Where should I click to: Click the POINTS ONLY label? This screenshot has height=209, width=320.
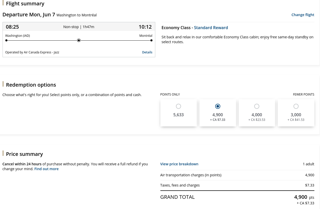170,95
